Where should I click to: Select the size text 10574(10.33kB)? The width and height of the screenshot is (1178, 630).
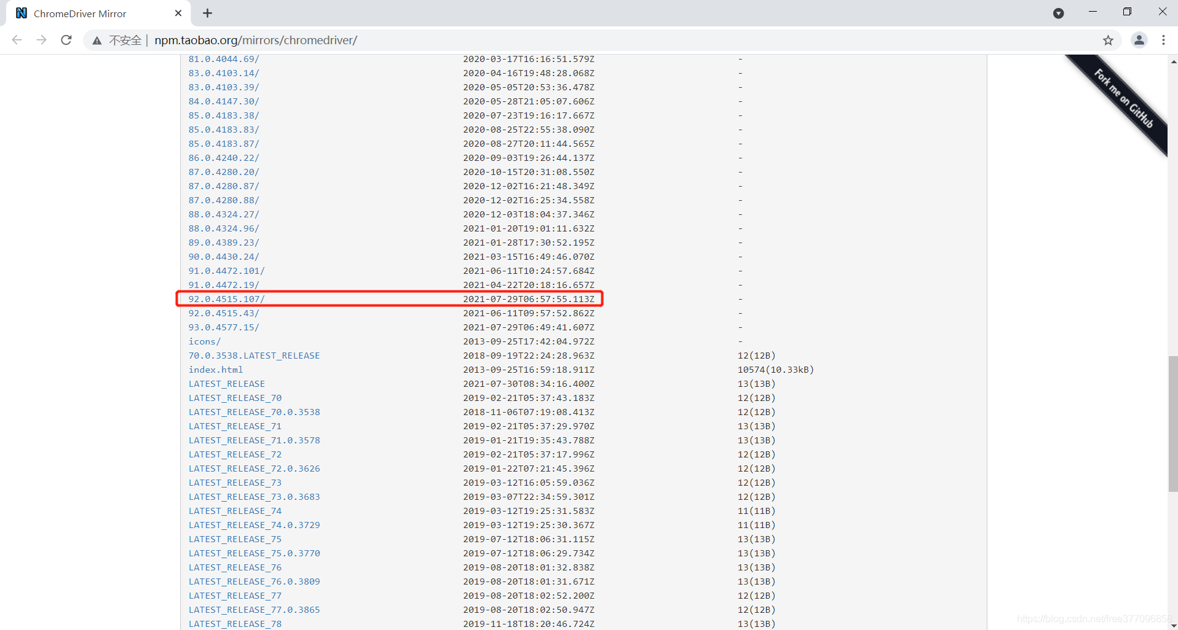click(x=775, y=370)
